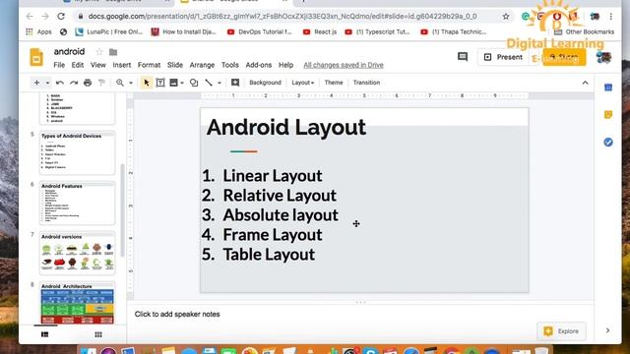
Task: Click the Background button
Action: click(x=265, y=83)
